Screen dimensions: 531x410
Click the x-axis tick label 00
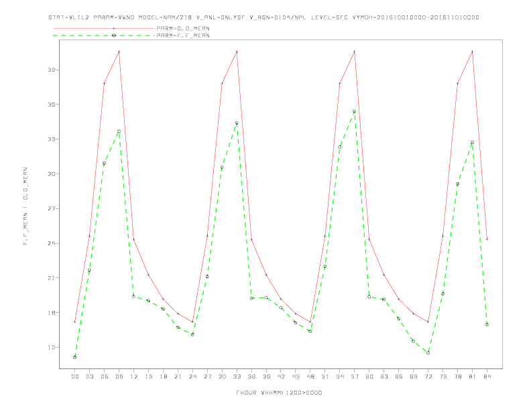pyautogui.click(x=75, y=377)
